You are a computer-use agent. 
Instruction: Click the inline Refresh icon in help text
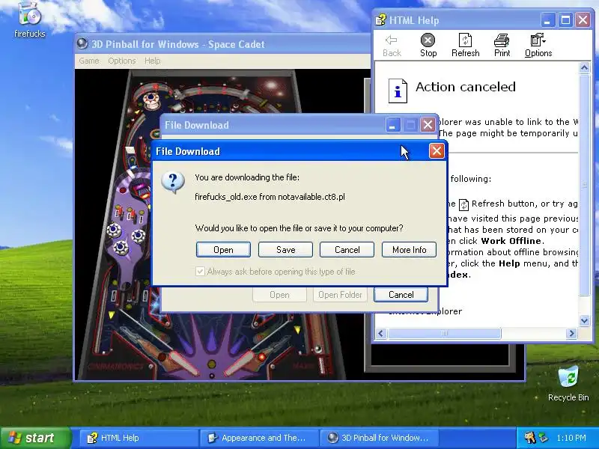(x=463, y=204)
